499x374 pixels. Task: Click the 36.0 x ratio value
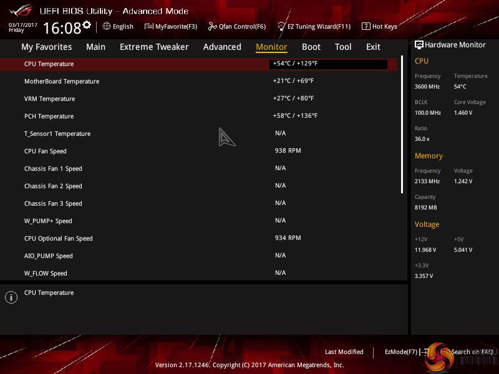click(422, 139)
